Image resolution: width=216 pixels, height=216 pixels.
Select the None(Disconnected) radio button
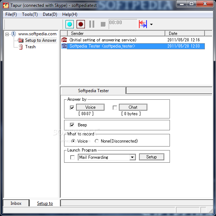pyautogui.click(x=97, y=141)
